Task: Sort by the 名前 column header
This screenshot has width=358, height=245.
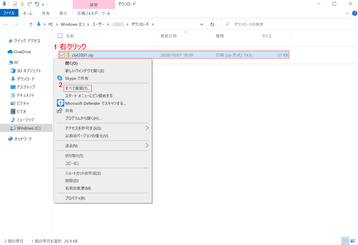Action: 70,36
